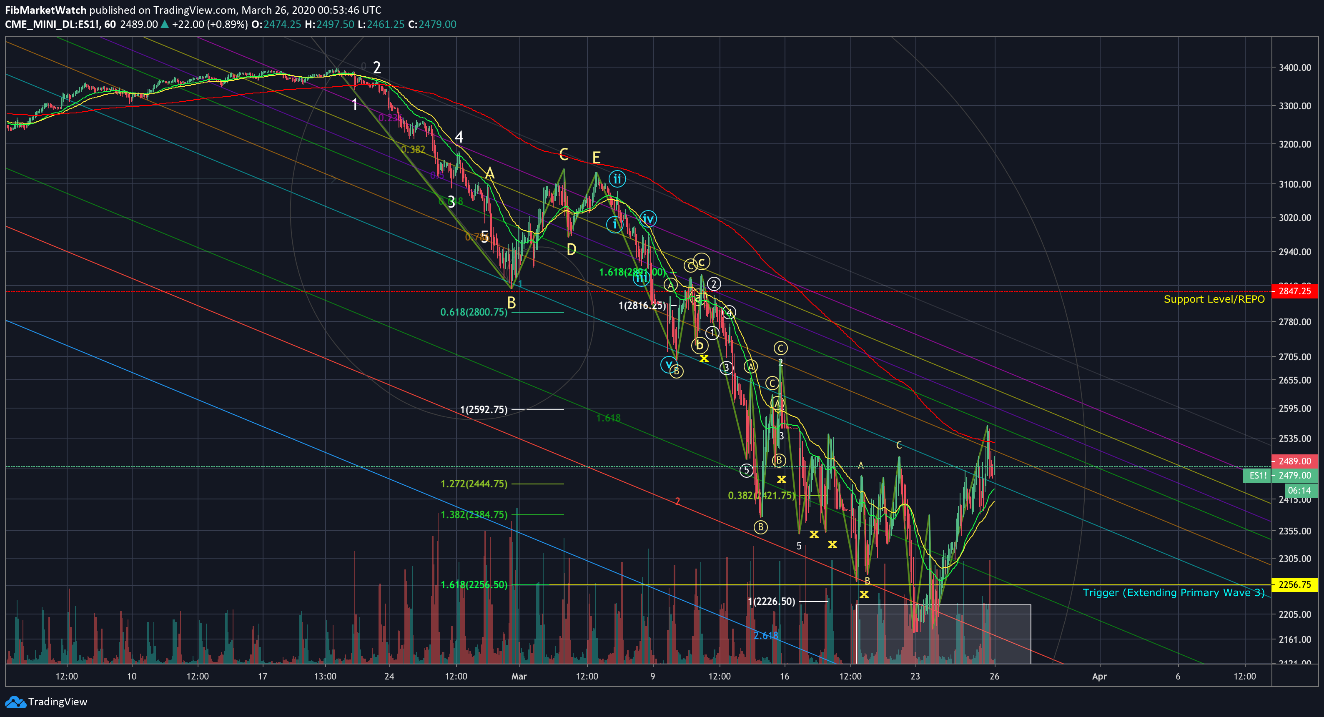
Task: Click the circled blue v wave marker
Action: [x=669, y=365]
